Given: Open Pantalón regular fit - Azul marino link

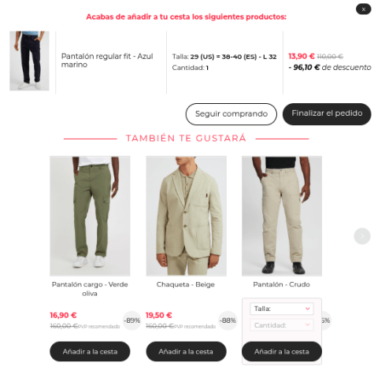Looking at the screenshot, I should coord(107,61).
